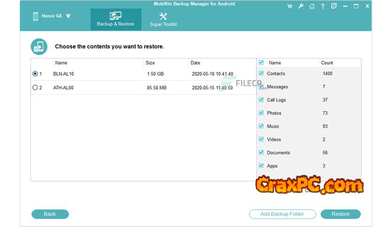Select backup 2 ATH-AL00 radio button
This screenshot has width=392, height=227.
point(35,88)
